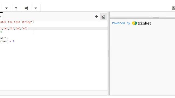Click the vowel list code line
The height and width of the screenshot is (98, 175).
[x=54, y=28]
